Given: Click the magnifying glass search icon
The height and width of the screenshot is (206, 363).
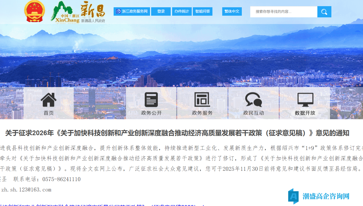Looking at the screenshot, I should (x=324, y=12).
